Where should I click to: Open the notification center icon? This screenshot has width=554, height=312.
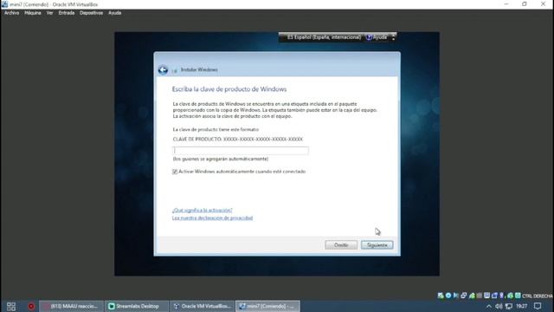coord(538,306)
